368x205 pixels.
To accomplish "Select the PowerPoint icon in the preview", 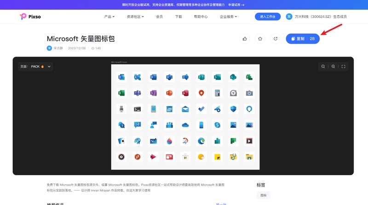I will click(169, 93).
